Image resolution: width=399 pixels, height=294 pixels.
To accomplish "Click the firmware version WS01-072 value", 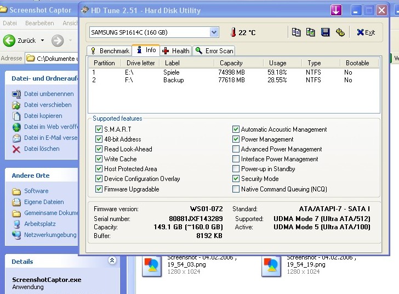I will [206, 209].
